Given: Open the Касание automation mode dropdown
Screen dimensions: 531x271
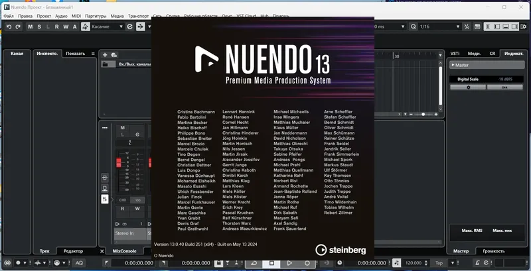Looking at the screenshot, I should [107, 27].
